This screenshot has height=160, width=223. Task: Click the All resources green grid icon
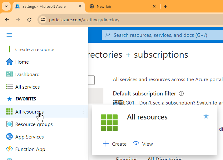pos(9,111)
